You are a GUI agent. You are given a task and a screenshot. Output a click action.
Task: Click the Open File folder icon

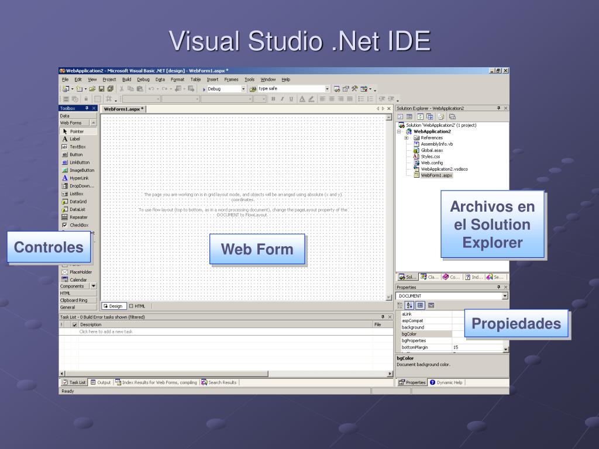92,89
